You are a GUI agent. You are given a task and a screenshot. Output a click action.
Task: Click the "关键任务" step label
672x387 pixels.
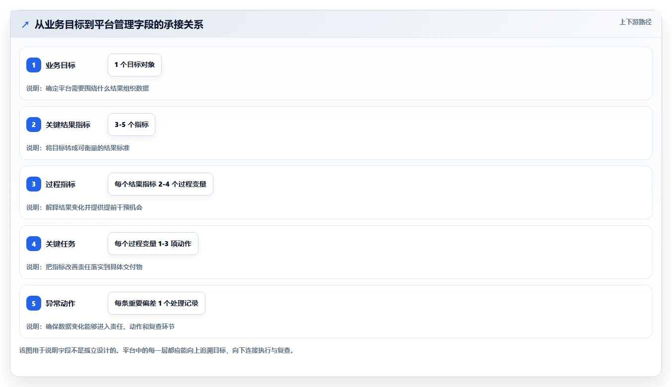coord(61,244)
